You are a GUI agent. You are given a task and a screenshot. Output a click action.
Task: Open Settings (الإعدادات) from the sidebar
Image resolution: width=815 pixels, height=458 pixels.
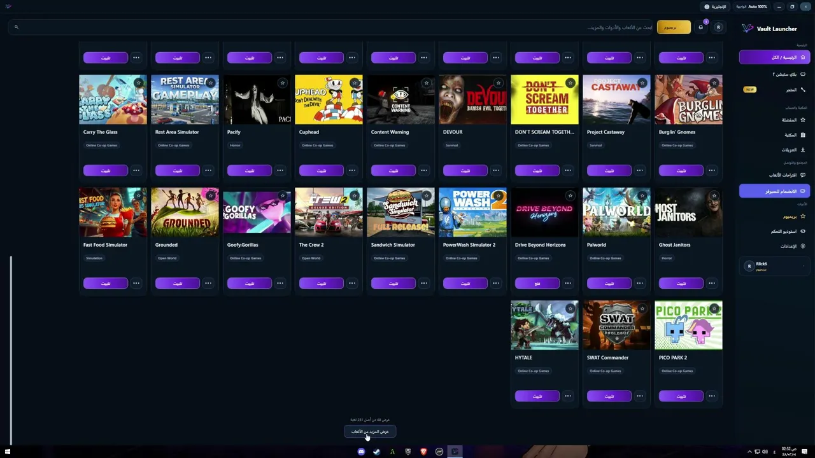(x=775, y=246)
